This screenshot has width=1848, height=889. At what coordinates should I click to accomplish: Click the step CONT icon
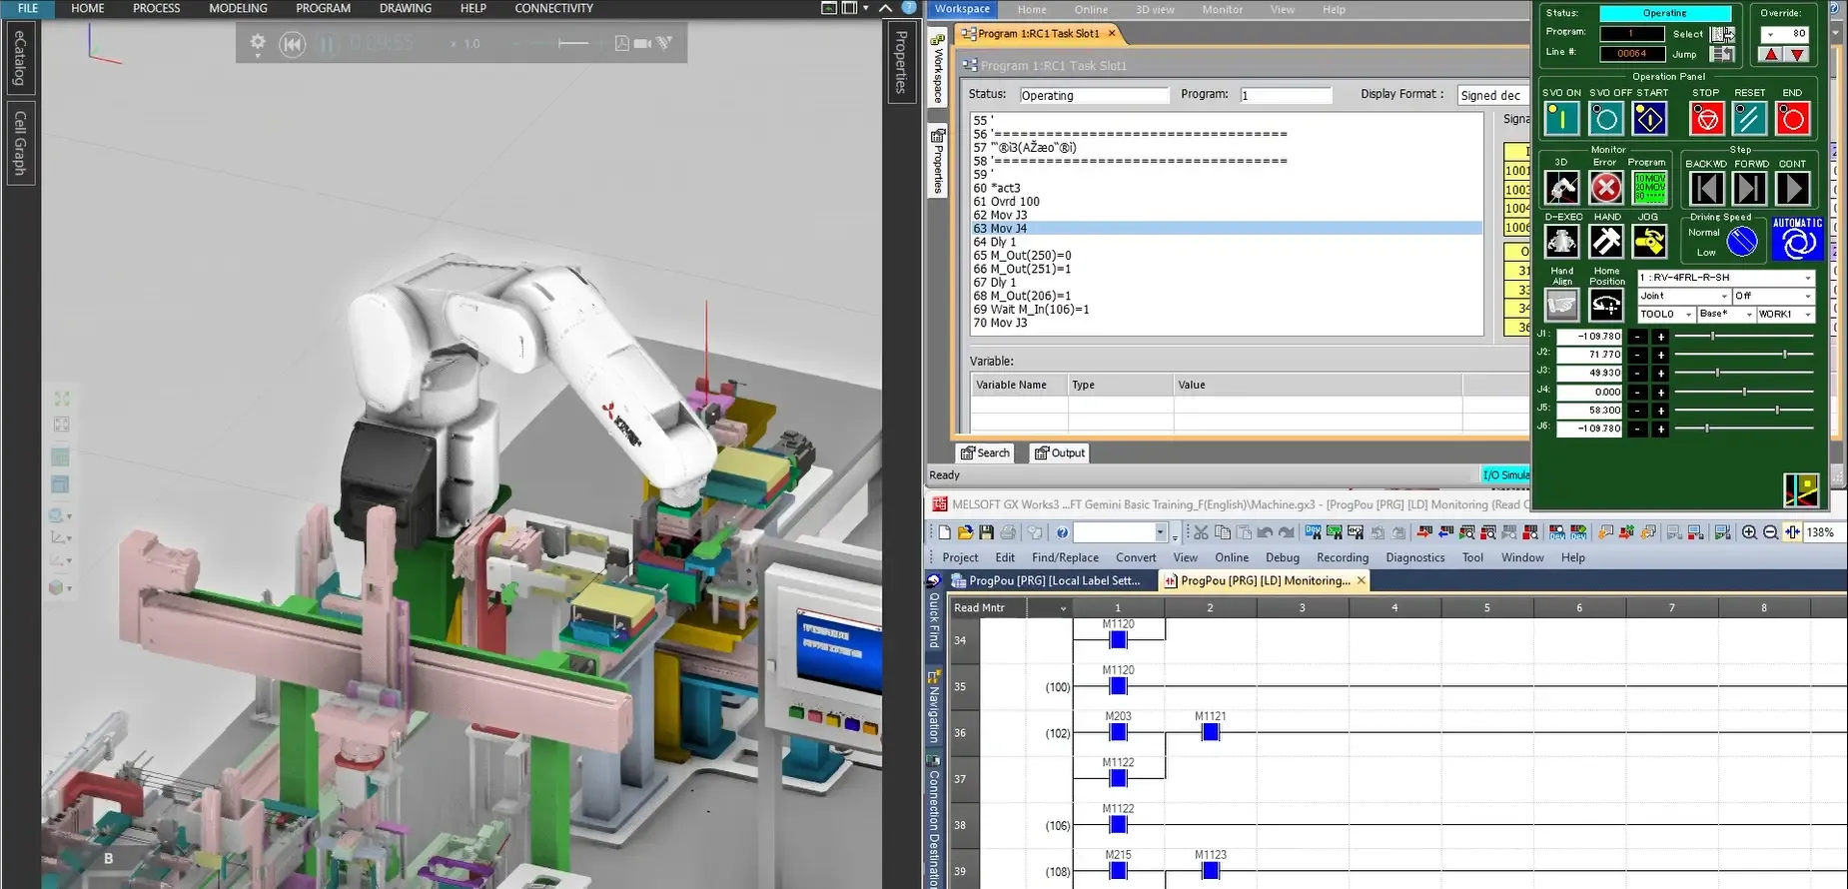point(1793,188)
